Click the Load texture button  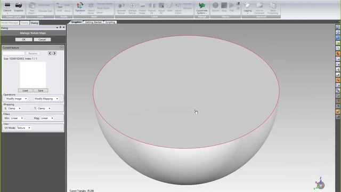pyautogui.click(x=25, y=91)
